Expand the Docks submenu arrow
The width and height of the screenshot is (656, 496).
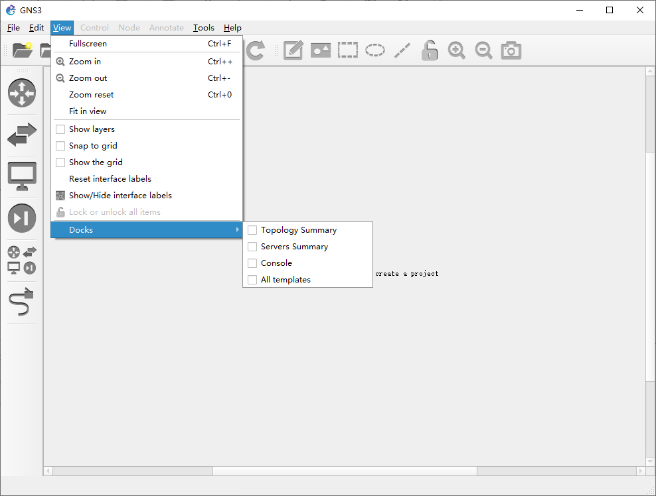[x=237, y=230]
